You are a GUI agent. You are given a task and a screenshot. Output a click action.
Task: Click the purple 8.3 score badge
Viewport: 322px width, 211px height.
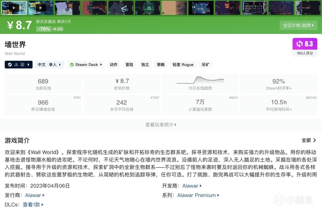coord(305,44)
